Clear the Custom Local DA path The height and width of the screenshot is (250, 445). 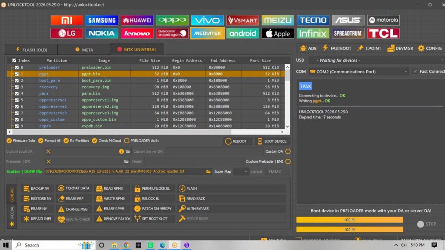48,151
